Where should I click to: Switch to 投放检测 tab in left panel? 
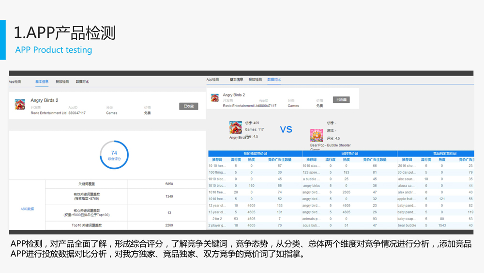(x=62, y=82)
